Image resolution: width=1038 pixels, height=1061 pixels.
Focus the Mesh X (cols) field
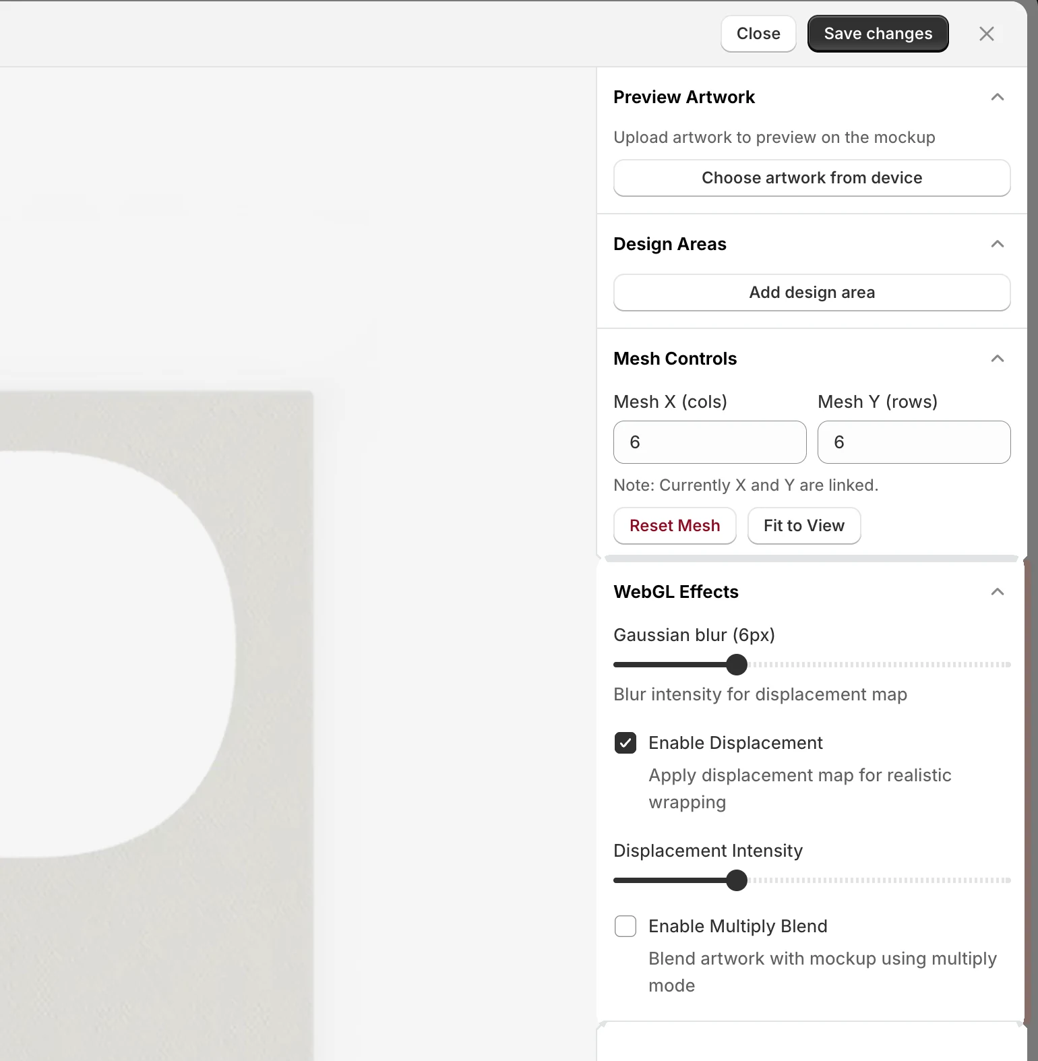[x=710, y=442]
